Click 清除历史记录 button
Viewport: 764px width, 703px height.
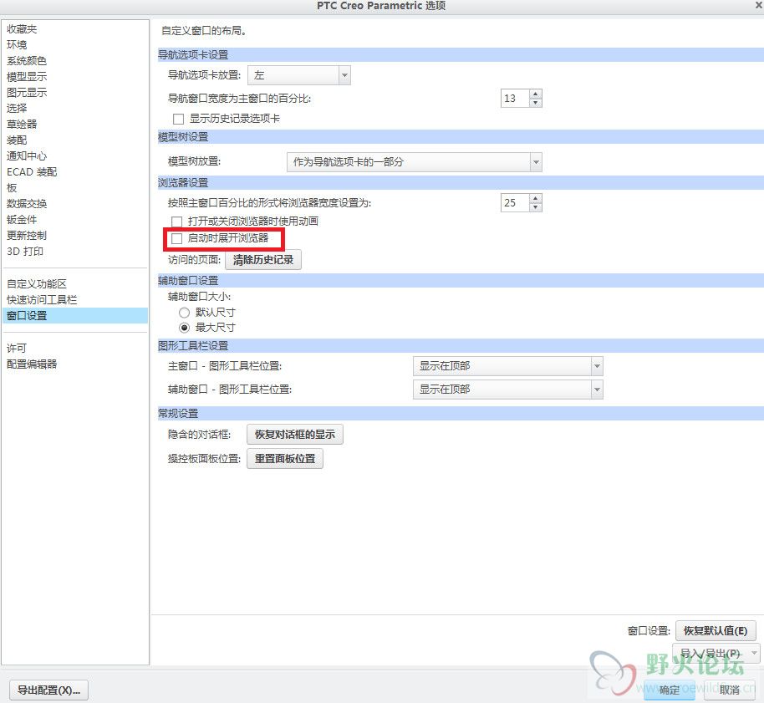263,260
